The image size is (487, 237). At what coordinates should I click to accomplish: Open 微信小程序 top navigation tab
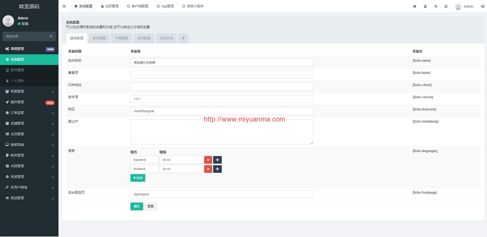pyautogui.click(x=193, y=6)
